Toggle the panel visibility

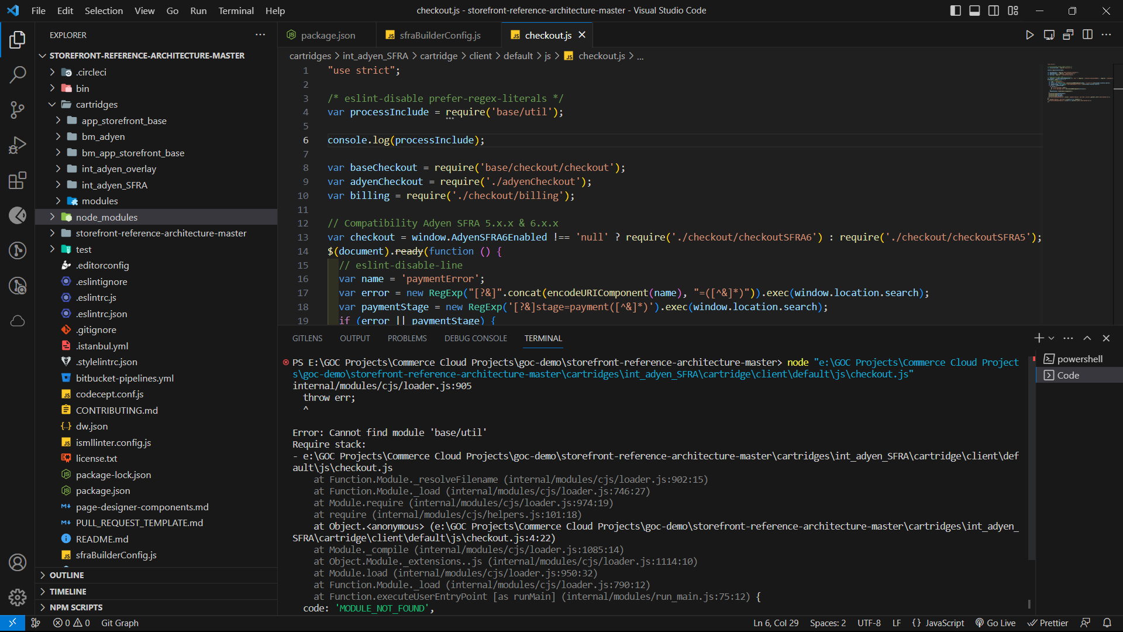click(974, 11)
